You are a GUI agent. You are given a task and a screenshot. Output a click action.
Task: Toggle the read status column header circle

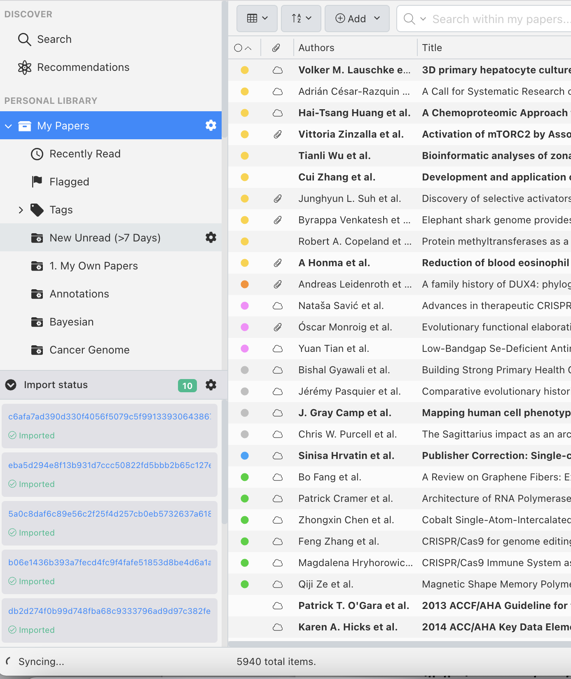(x=238, y=48)
